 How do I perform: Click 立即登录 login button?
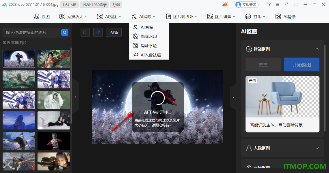pos(247,5)
